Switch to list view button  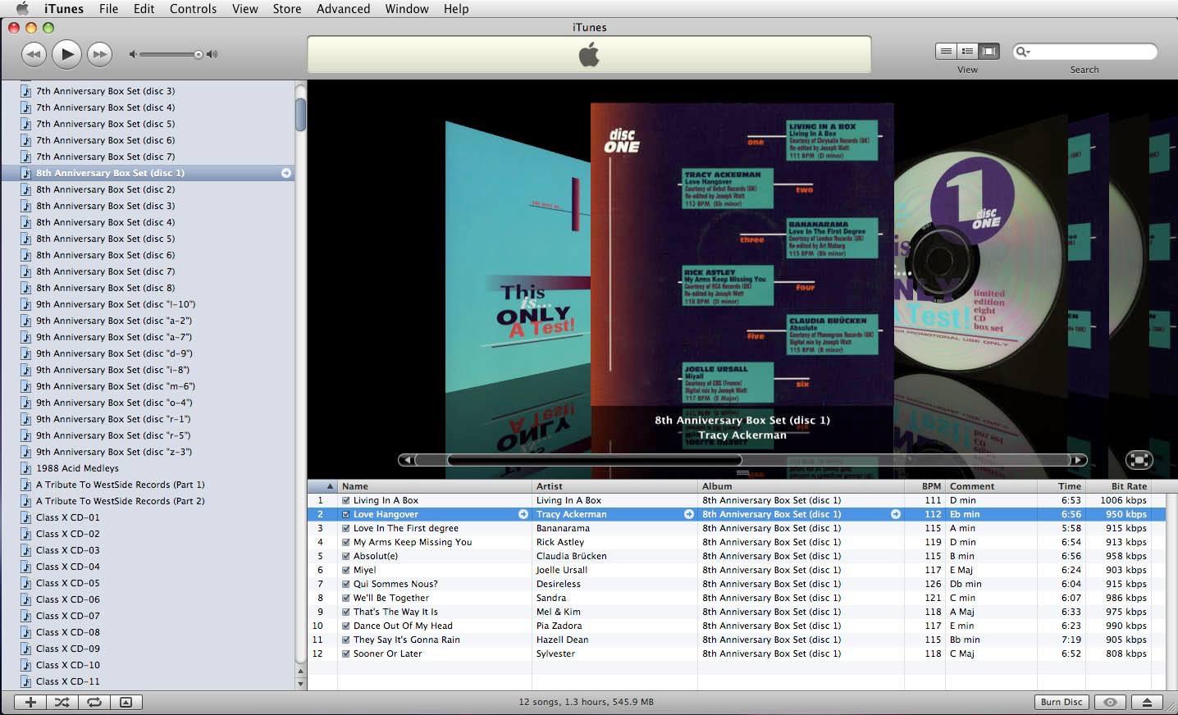(x=946, y=51)
